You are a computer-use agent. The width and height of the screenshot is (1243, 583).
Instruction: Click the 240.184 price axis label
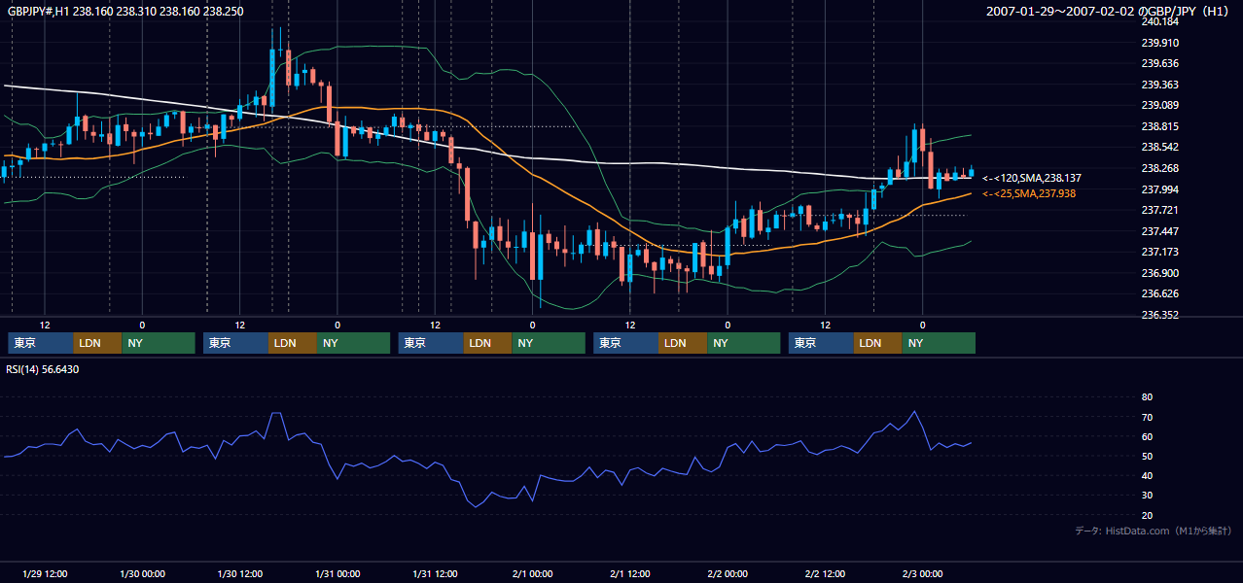[x=1159, y=21]
